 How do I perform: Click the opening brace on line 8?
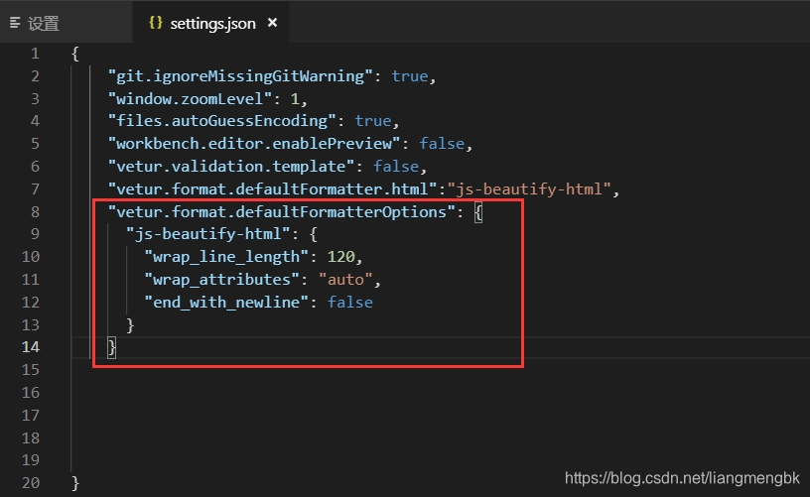(478, 211)
